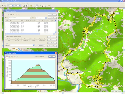The image size is (125, 94).
Task: Click the Browse... button
Action: [41, 45]
